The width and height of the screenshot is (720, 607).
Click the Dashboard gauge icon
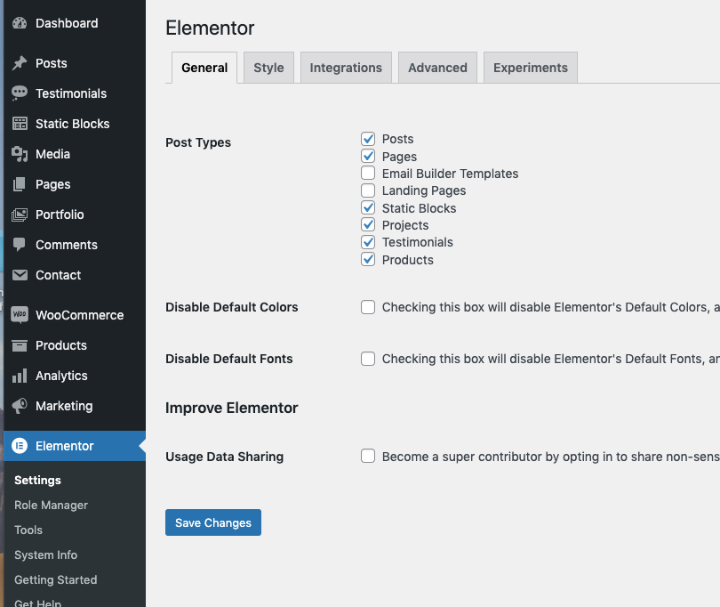click(20, 24)
